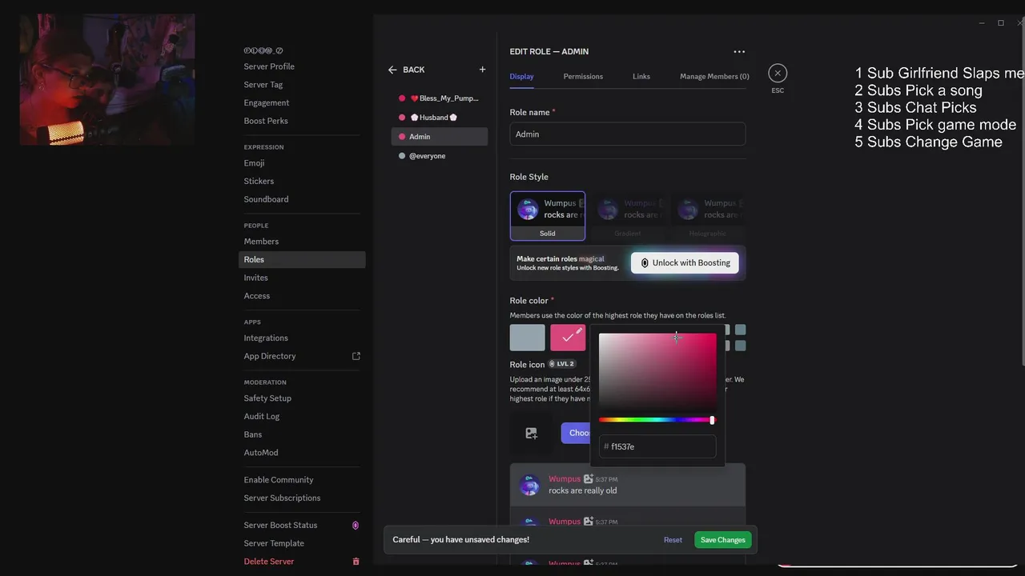This screenshot has height=576, width=1025.
Task: Select the default grey color swatch
Action: (528, 338)
